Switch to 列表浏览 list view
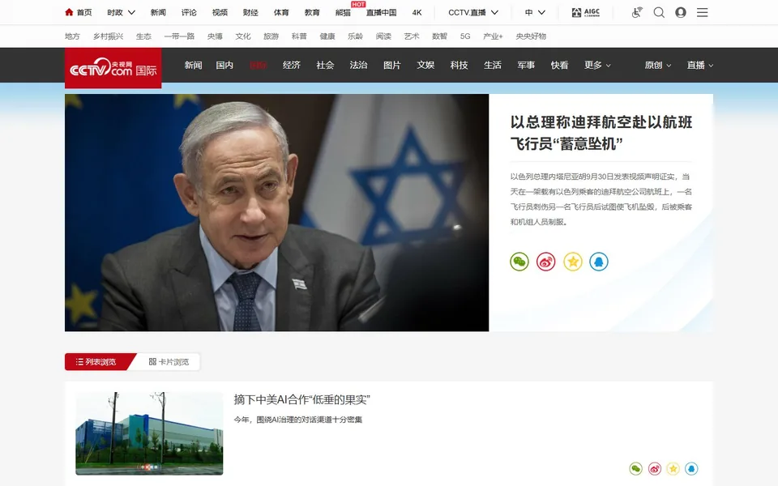Screen dimensions: 778x486 point(98,361)
